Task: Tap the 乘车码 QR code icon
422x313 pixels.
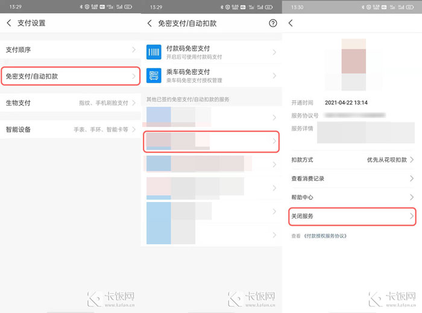Action: (154, 75)
